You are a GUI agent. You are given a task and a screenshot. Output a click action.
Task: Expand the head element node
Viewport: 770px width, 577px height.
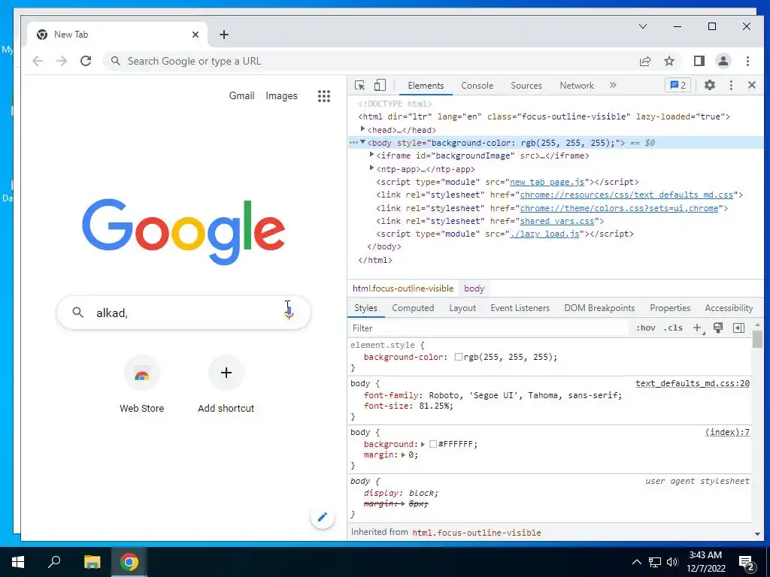point(362,129)
